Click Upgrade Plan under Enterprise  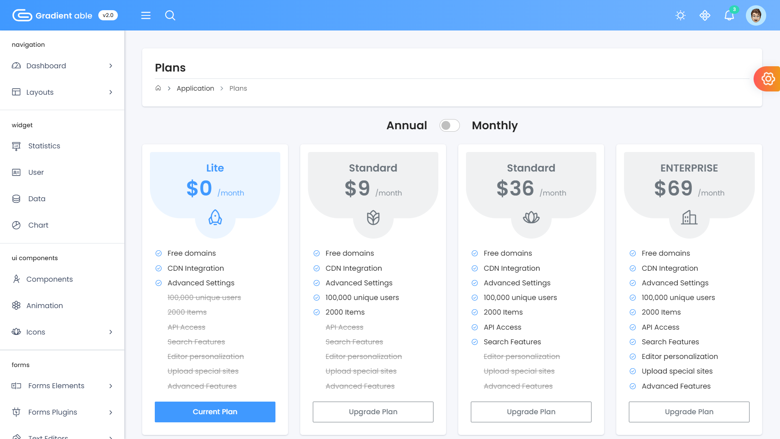tap(689, 412)
